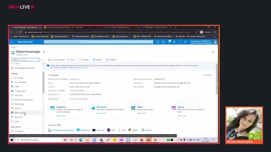Screen dimensions: 271x152
Task: Open Locks in the sidebar
Action: coord(17,122)
